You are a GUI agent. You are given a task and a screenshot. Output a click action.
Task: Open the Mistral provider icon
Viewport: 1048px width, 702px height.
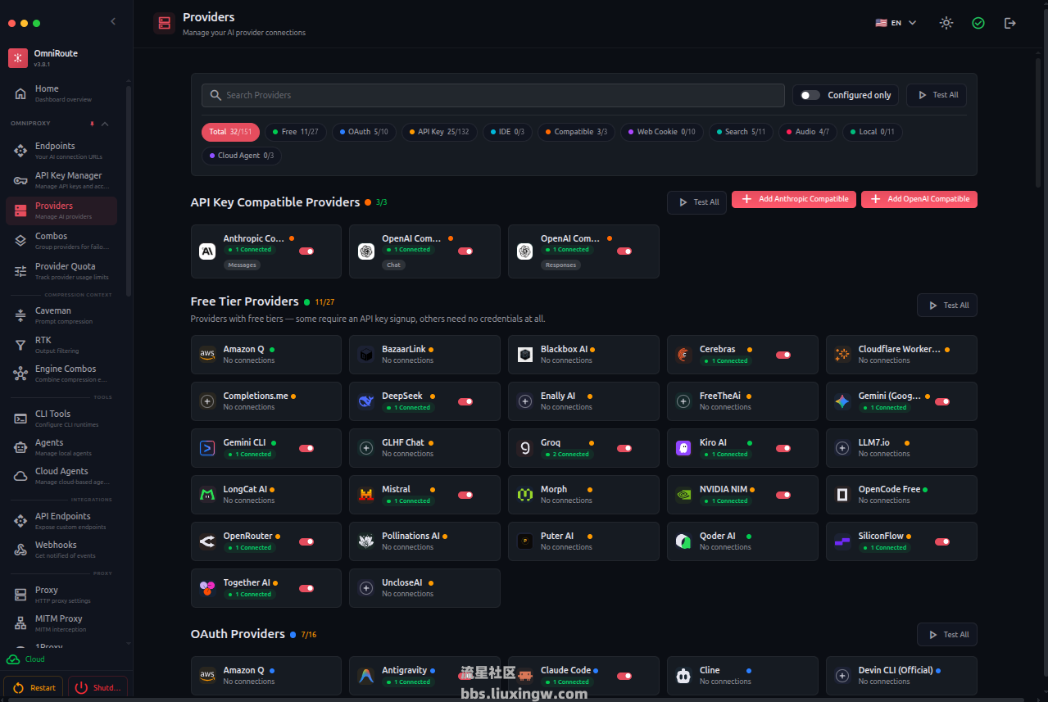(x=366, y=495)
